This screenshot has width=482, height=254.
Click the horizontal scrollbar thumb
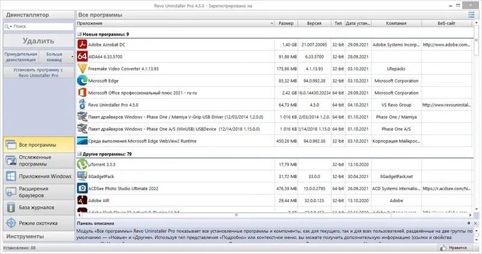click(x=236, y=215)
